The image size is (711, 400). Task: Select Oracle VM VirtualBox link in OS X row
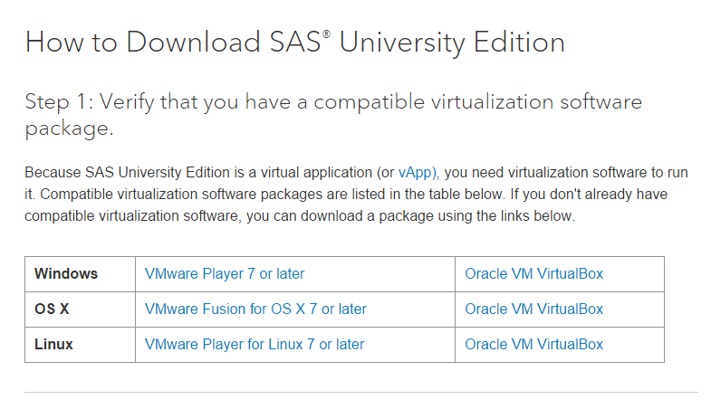[533, 309]
